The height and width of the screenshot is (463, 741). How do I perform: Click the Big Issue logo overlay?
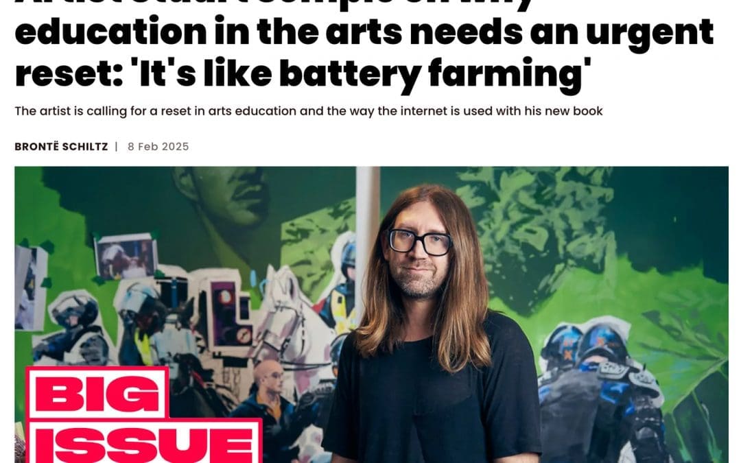(144, 415)
